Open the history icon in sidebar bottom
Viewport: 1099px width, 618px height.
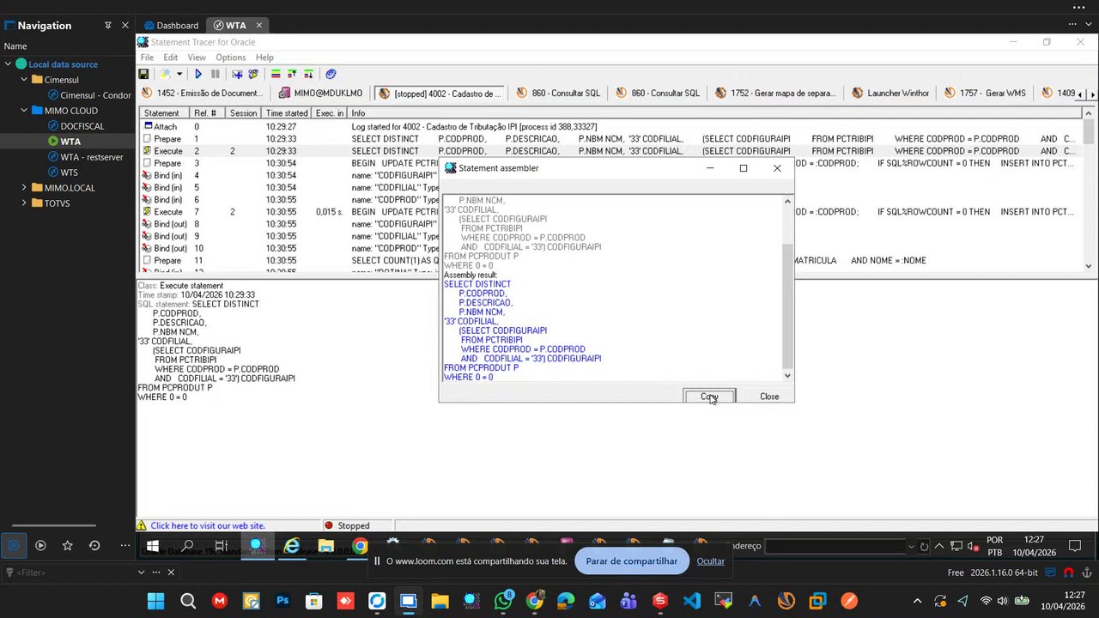(x=94, y=545)
